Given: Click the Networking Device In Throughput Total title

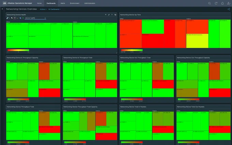Looking at the screenshot, I should 78,58.
